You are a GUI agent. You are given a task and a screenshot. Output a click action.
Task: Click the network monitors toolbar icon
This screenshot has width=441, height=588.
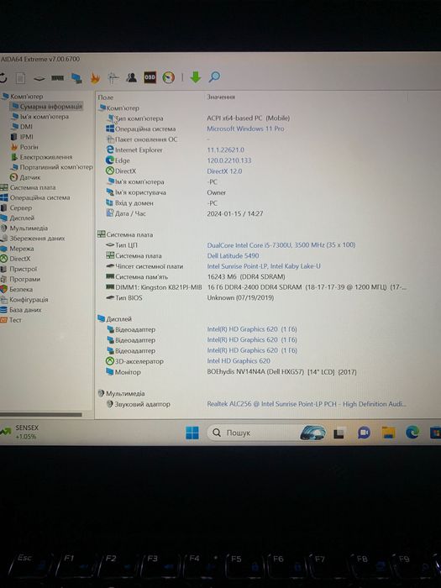(x=76, y=77)
